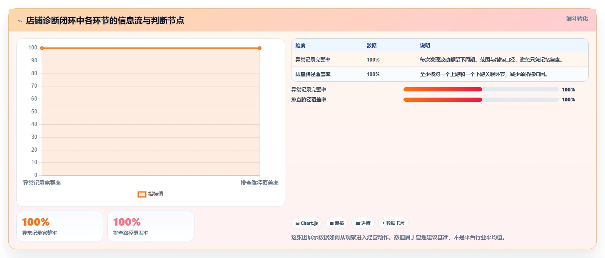The width and height of the screenshot is (605, 258).
Task: Click the 漏斗转化 tag in header
Action: click(x=577, y=18)
